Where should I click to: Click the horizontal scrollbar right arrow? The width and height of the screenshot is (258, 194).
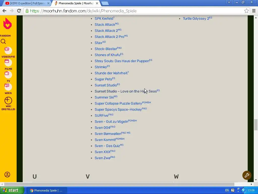(251, 184)
